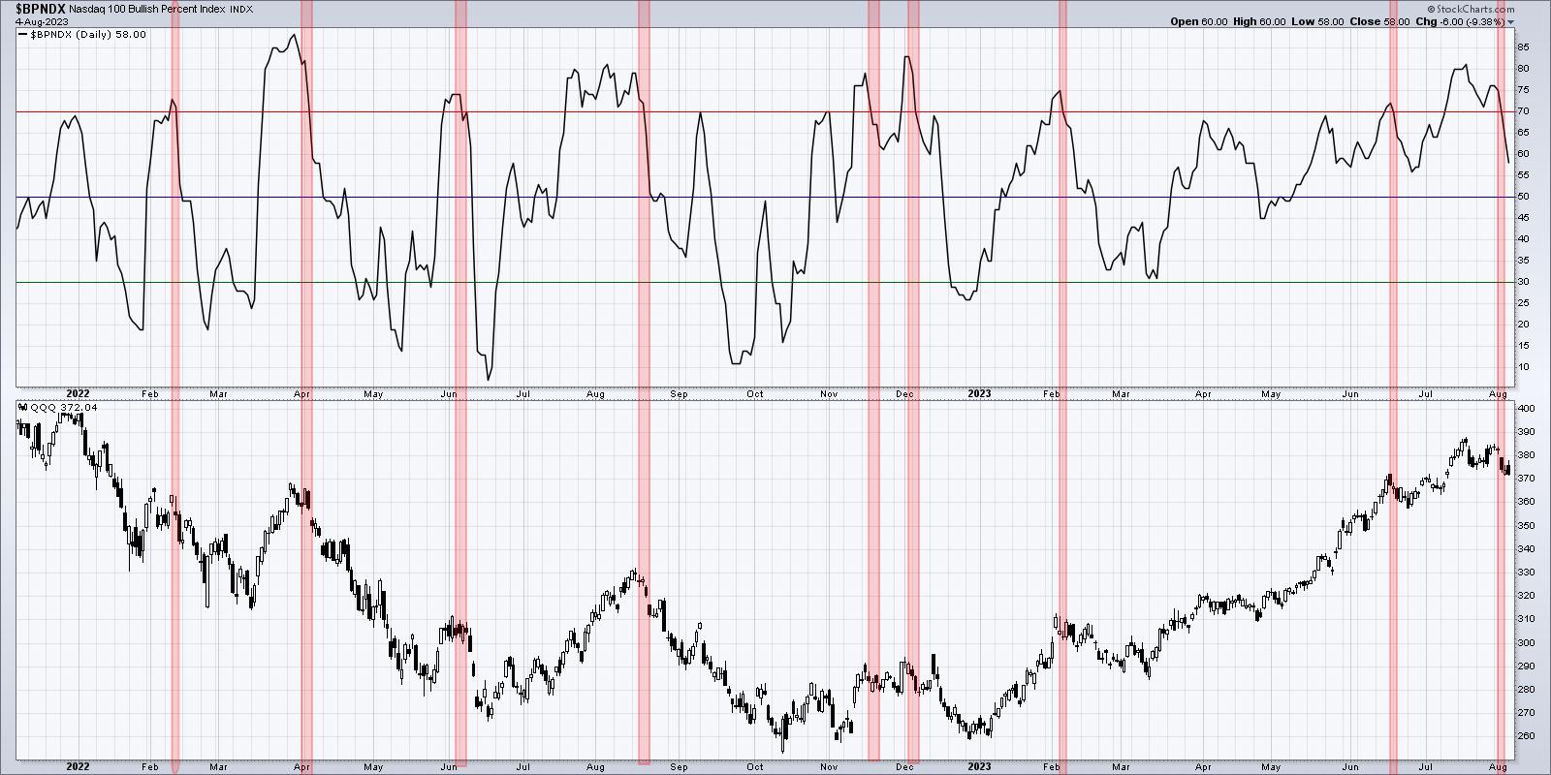
Task: Click the 370 label on the QQQ price scale
Action: [1525, 479]
